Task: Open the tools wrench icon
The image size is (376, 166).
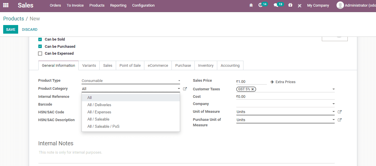Action: tap(299, 5)
